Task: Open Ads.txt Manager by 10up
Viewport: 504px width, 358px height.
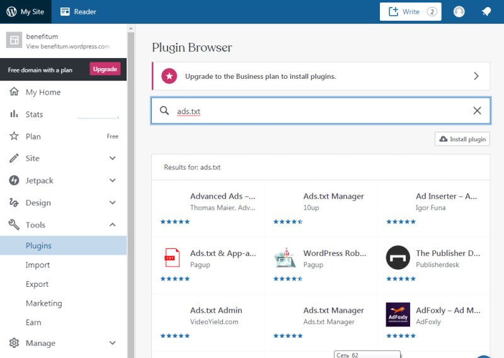Action: pyautogui.click(x=333, y=196)
